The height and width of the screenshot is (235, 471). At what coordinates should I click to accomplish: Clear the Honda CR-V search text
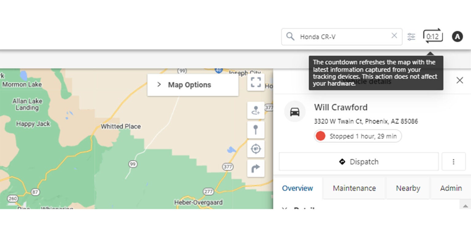click(x=394, y=36)
